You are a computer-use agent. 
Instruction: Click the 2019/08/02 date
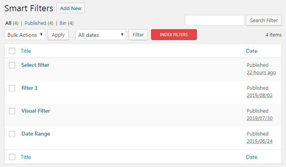[260, 96]
